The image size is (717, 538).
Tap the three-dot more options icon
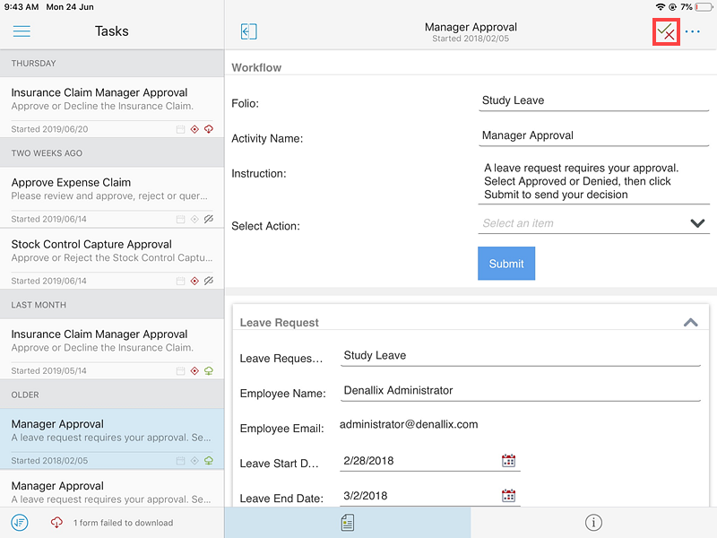693,31
